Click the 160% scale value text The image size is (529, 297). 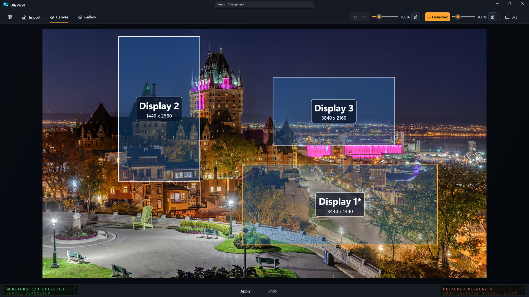coord(482,17)
